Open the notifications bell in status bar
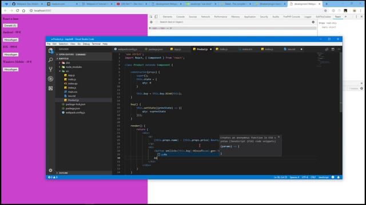Screen dimensions: 366x205 (x=339, y=177)
